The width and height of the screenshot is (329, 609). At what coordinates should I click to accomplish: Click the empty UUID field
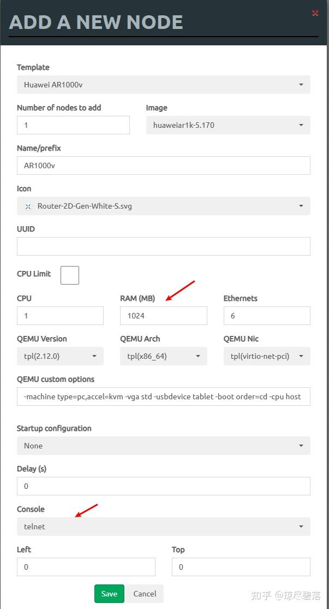tap(163, 246)
